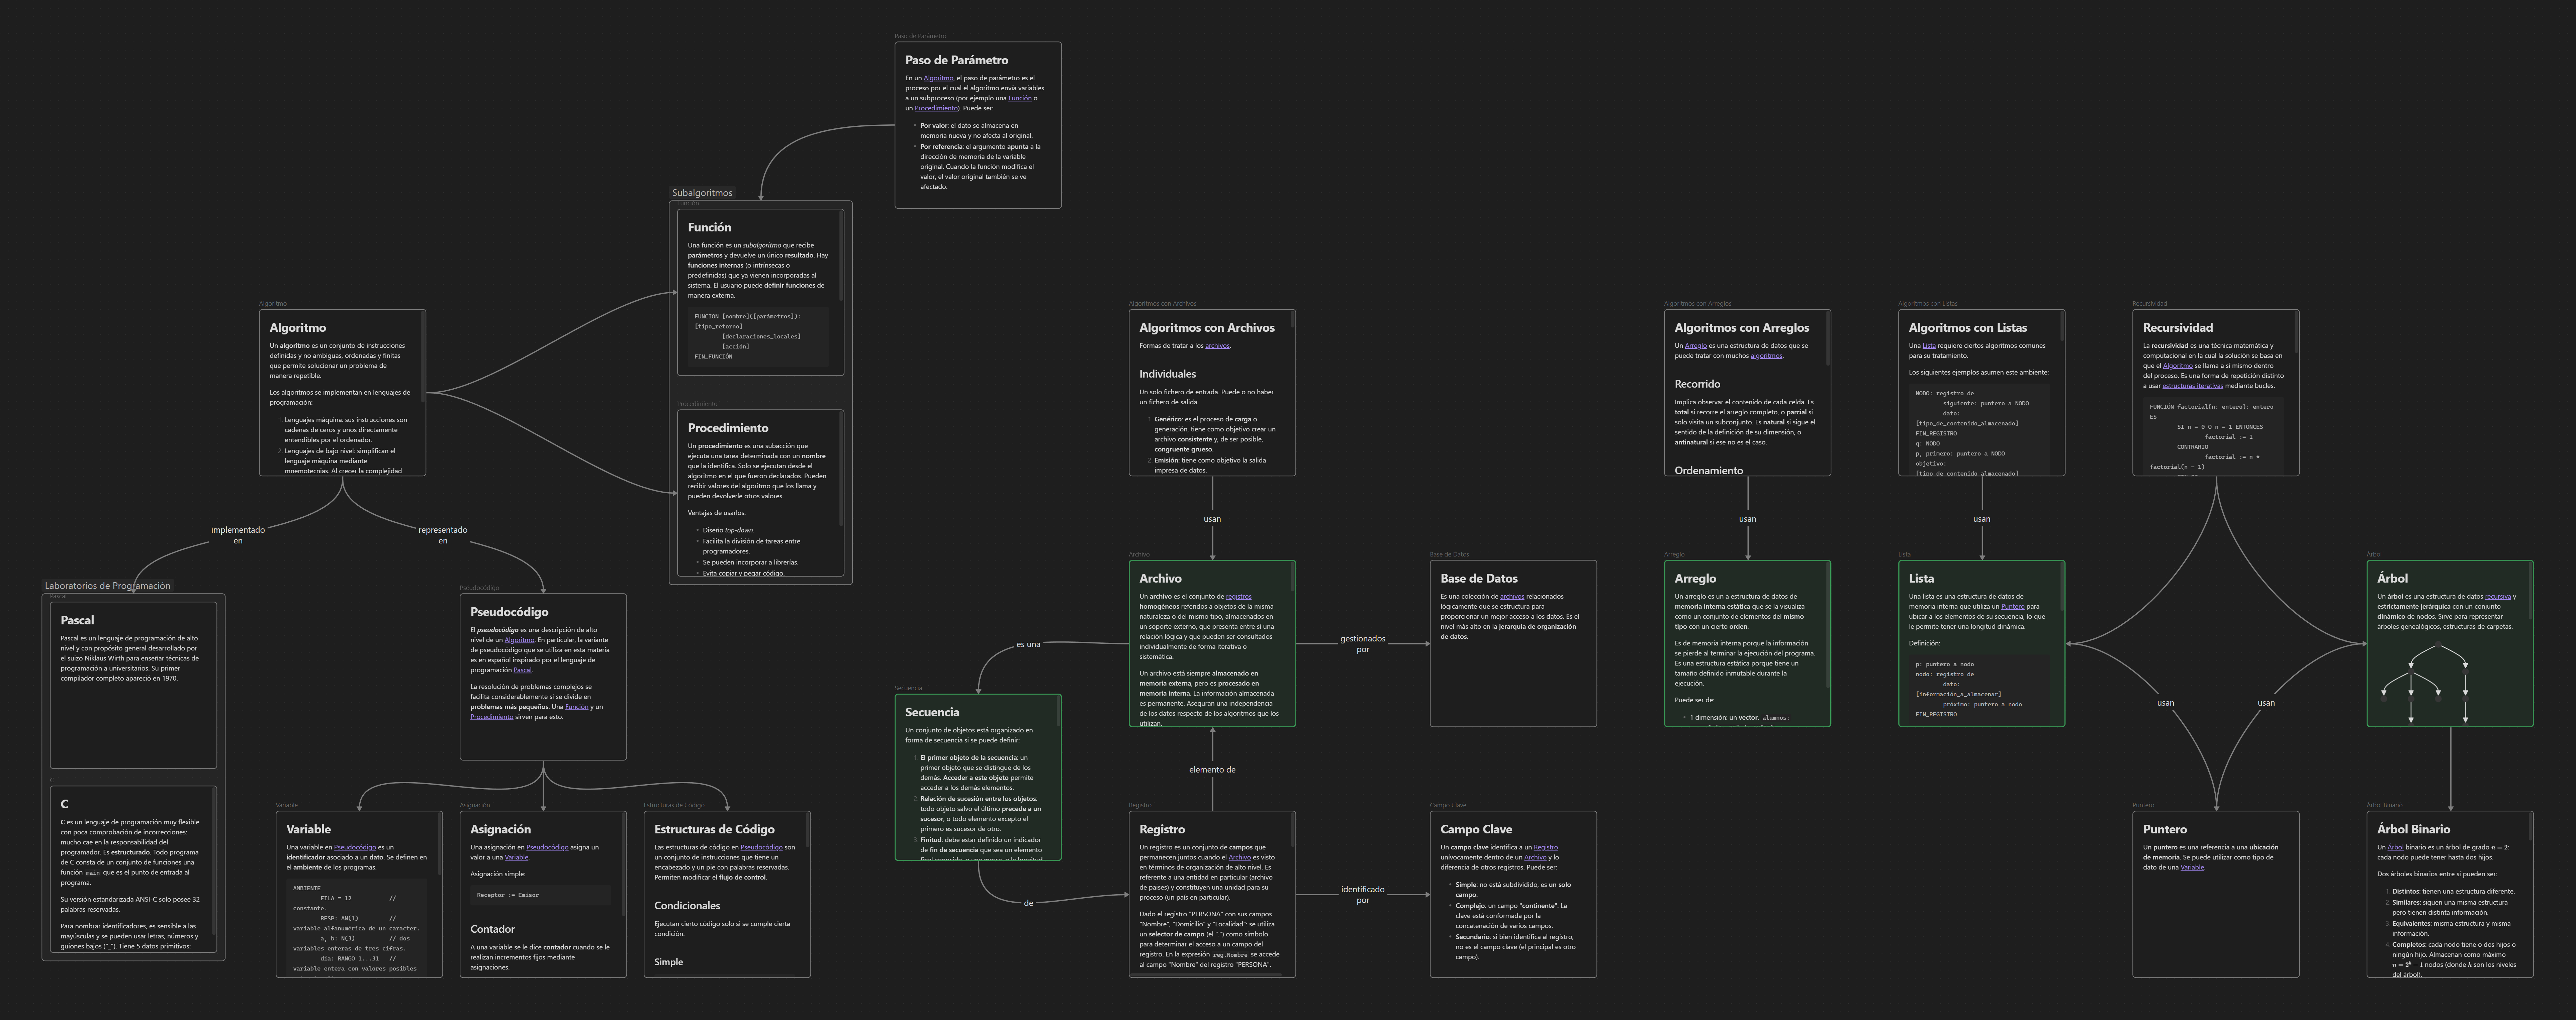Open the Archivo link in Registro card
Screen dimensions: 2576x1020
click(x=1240, y=858)
